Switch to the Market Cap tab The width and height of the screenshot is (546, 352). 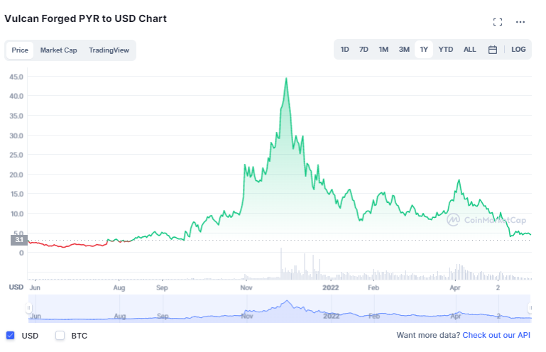click(x=58, y=50)
